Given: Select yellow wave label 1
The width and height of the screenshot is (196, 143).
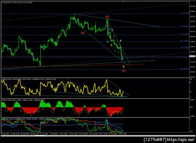Looking at the screenshot, I should click(110, 37).
